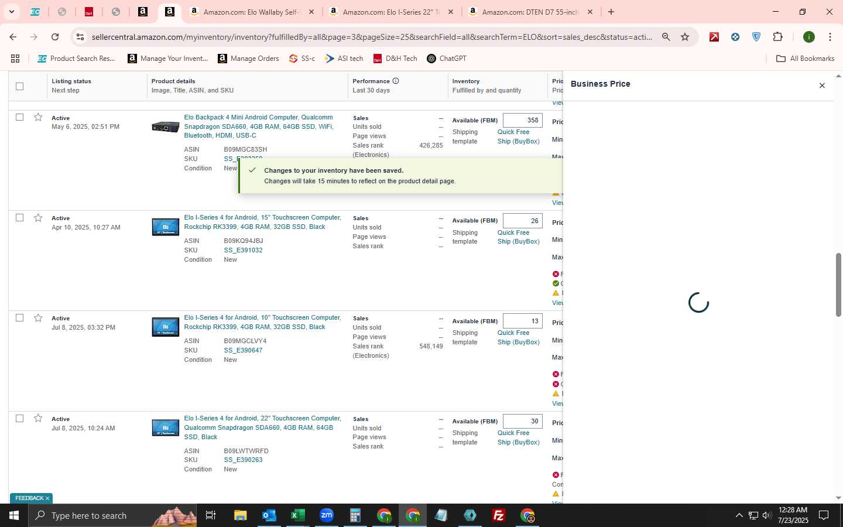
Task: Switch to Elo Wallaby Self-service Amazon tab
Action: coord(252,12)
